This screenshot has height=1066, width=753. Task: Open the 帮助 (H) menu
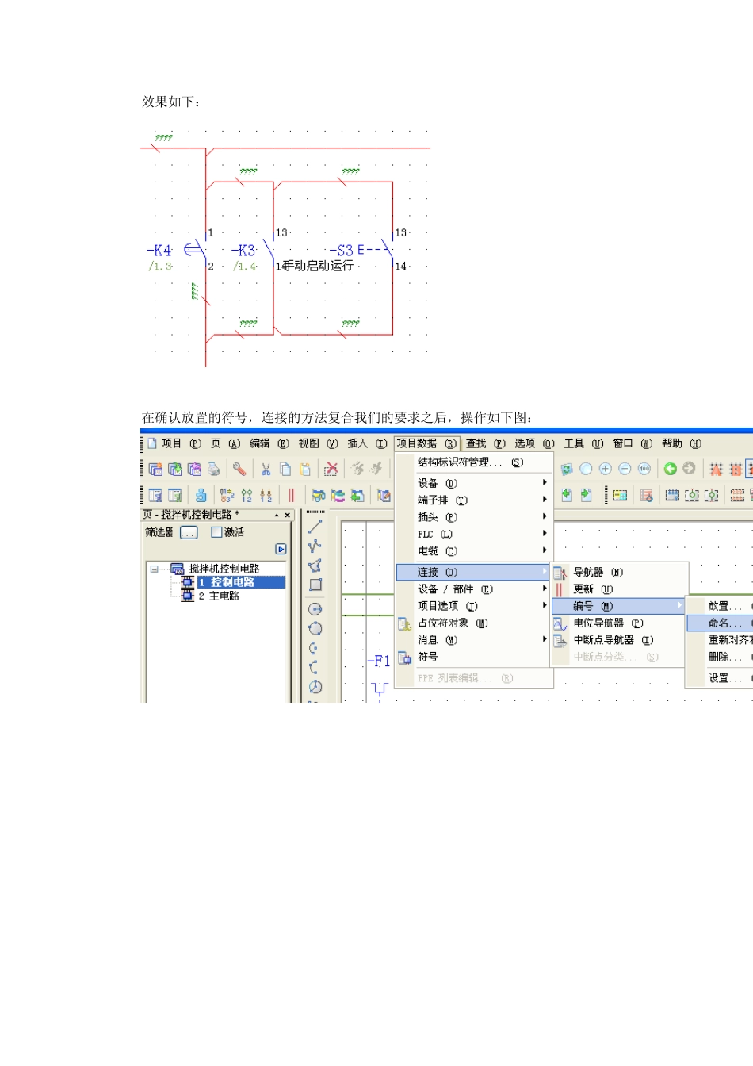[682, 443]
